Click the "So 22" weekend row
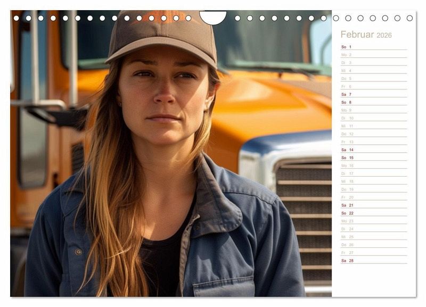This screenshot has height=307, width=426. (x=374, y=213)
